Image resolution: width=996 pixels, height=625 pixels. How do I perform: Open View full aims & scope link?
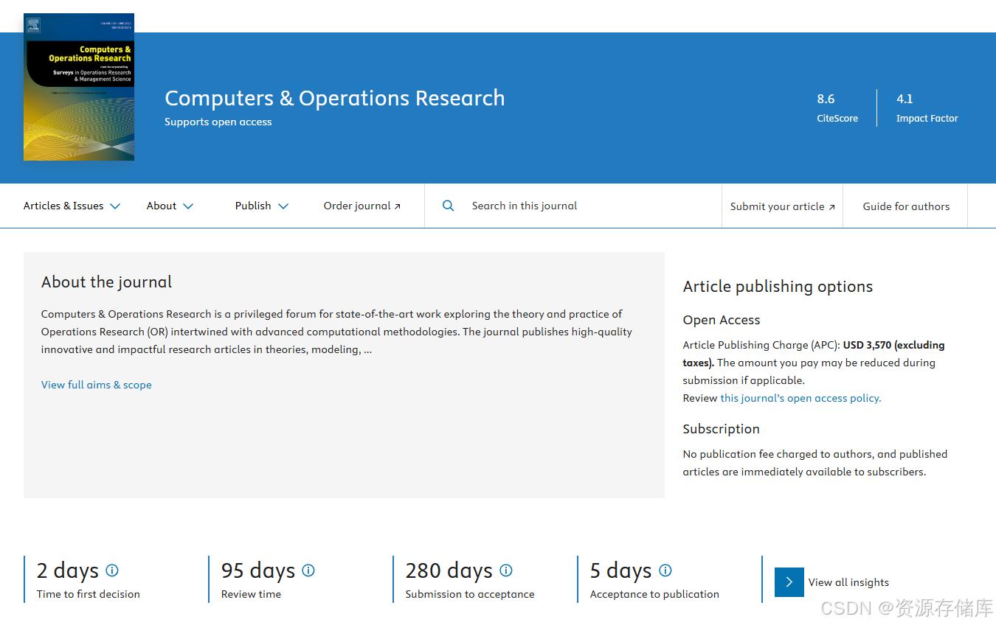[x=96, y=384]
